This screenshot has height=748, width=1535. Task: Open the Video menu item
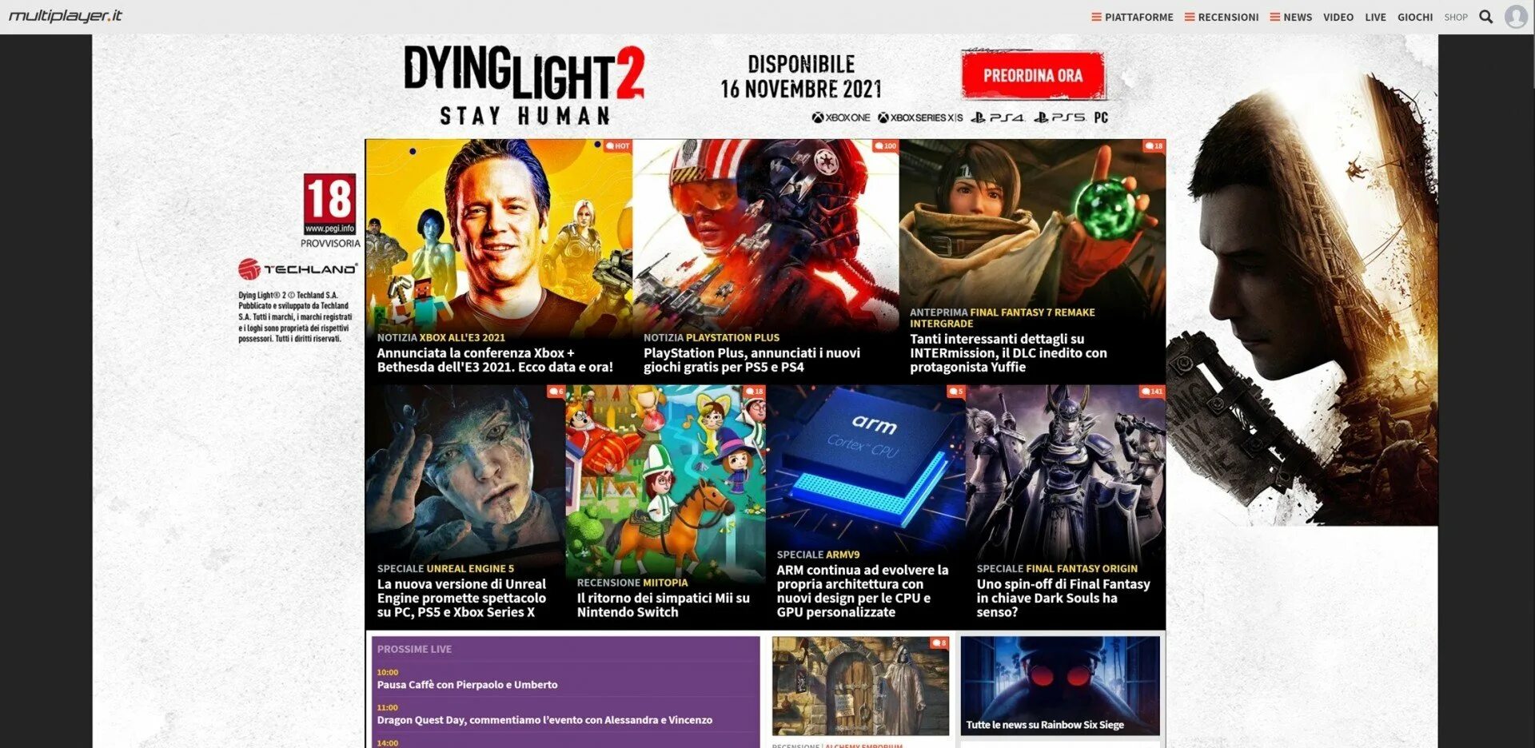1338,17
